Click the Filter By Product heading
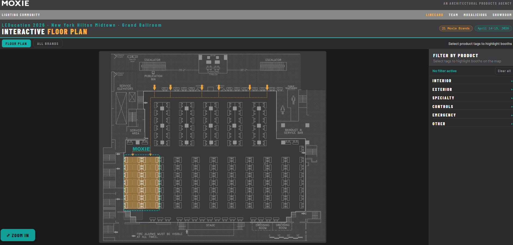This screenshot has width=513, height=245. pyautogui.click(x=456, y=56)
